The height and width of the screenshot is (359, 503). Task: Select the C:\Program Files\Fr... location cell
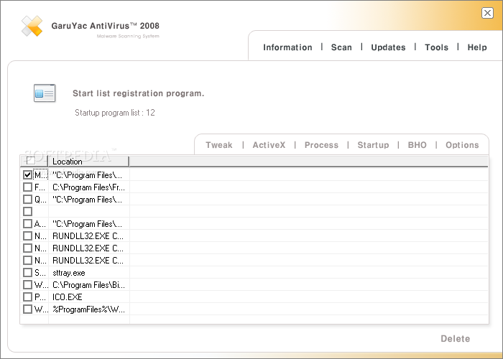[x=89, y=187]
